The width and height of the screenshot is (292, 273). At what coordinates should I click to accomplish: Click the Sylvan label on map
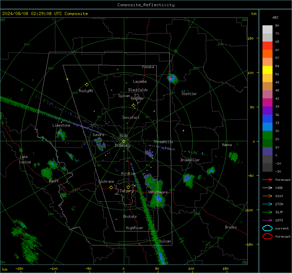pos(124,96)
